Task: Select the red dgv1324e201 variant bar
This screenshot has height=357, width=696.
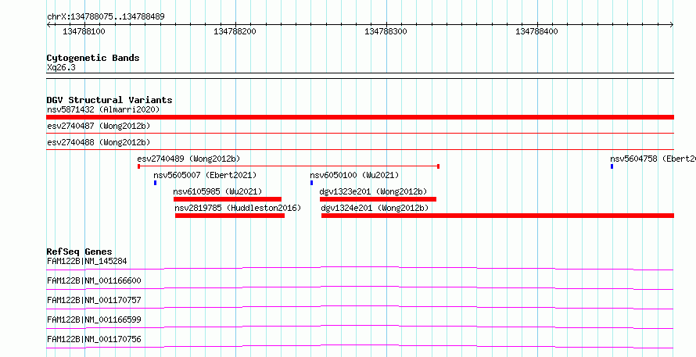Action: (x=497, y=216)
